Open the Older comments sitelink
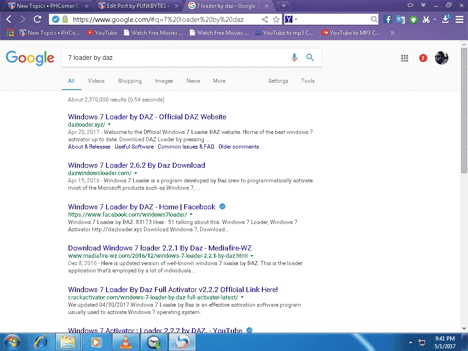 click(239, 147)
